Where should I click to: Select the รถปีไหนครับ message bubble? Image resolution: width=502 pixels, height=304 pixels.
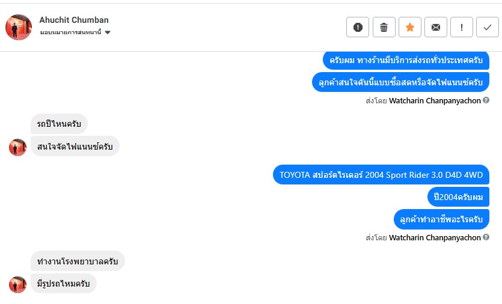coord(59,124)
